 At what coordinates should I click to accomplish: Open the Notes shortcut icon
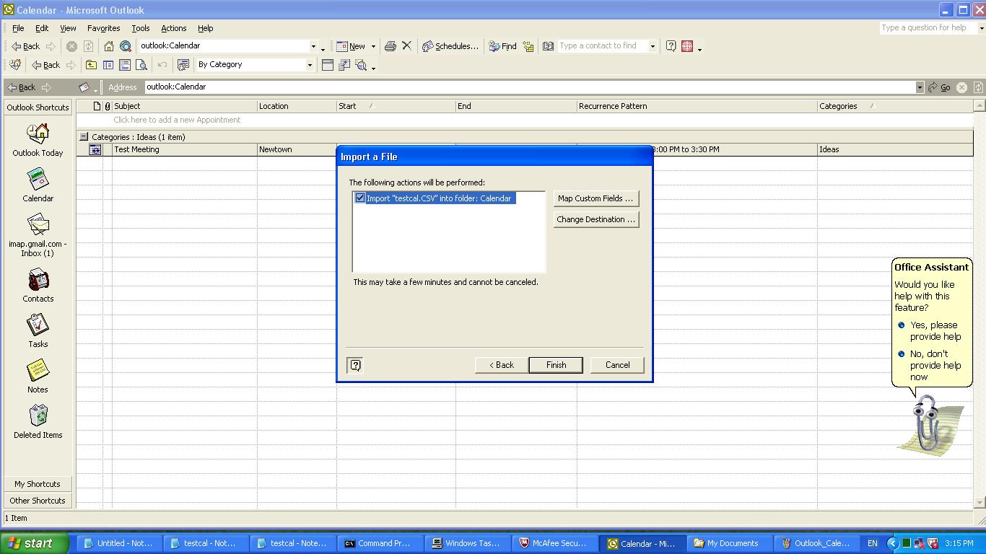coord(38,371)
